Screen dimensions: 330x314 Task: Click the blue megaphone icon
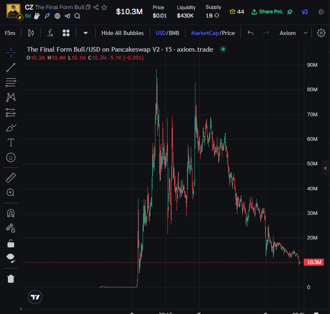[x=305, y=12]
